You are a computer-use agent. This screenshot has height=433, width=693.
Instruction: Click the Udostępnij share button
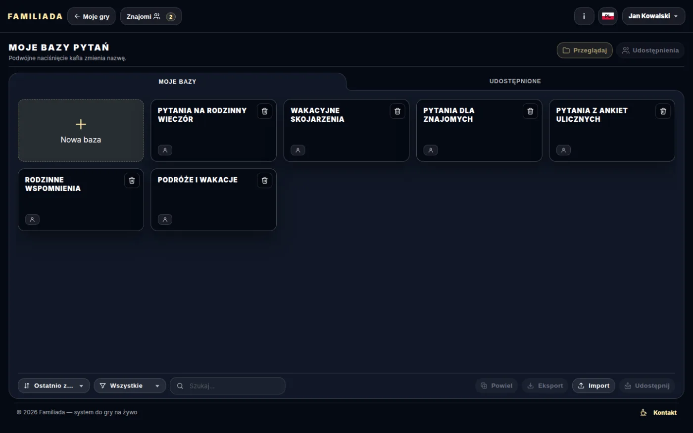647,386
